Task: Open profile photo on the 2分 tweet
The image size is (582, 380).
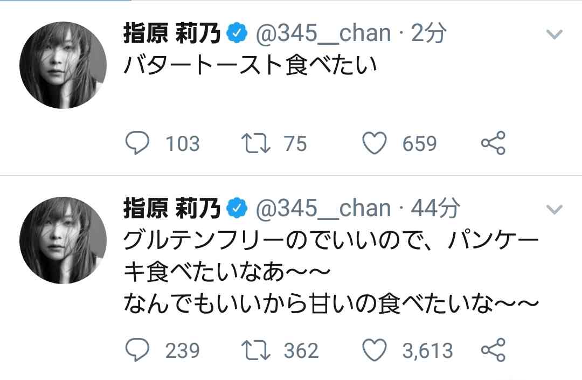Action: coord(63,65)
